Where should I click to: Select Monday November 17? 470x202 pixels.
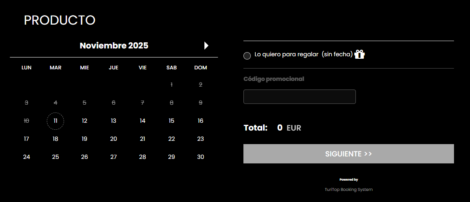[27, 139]
